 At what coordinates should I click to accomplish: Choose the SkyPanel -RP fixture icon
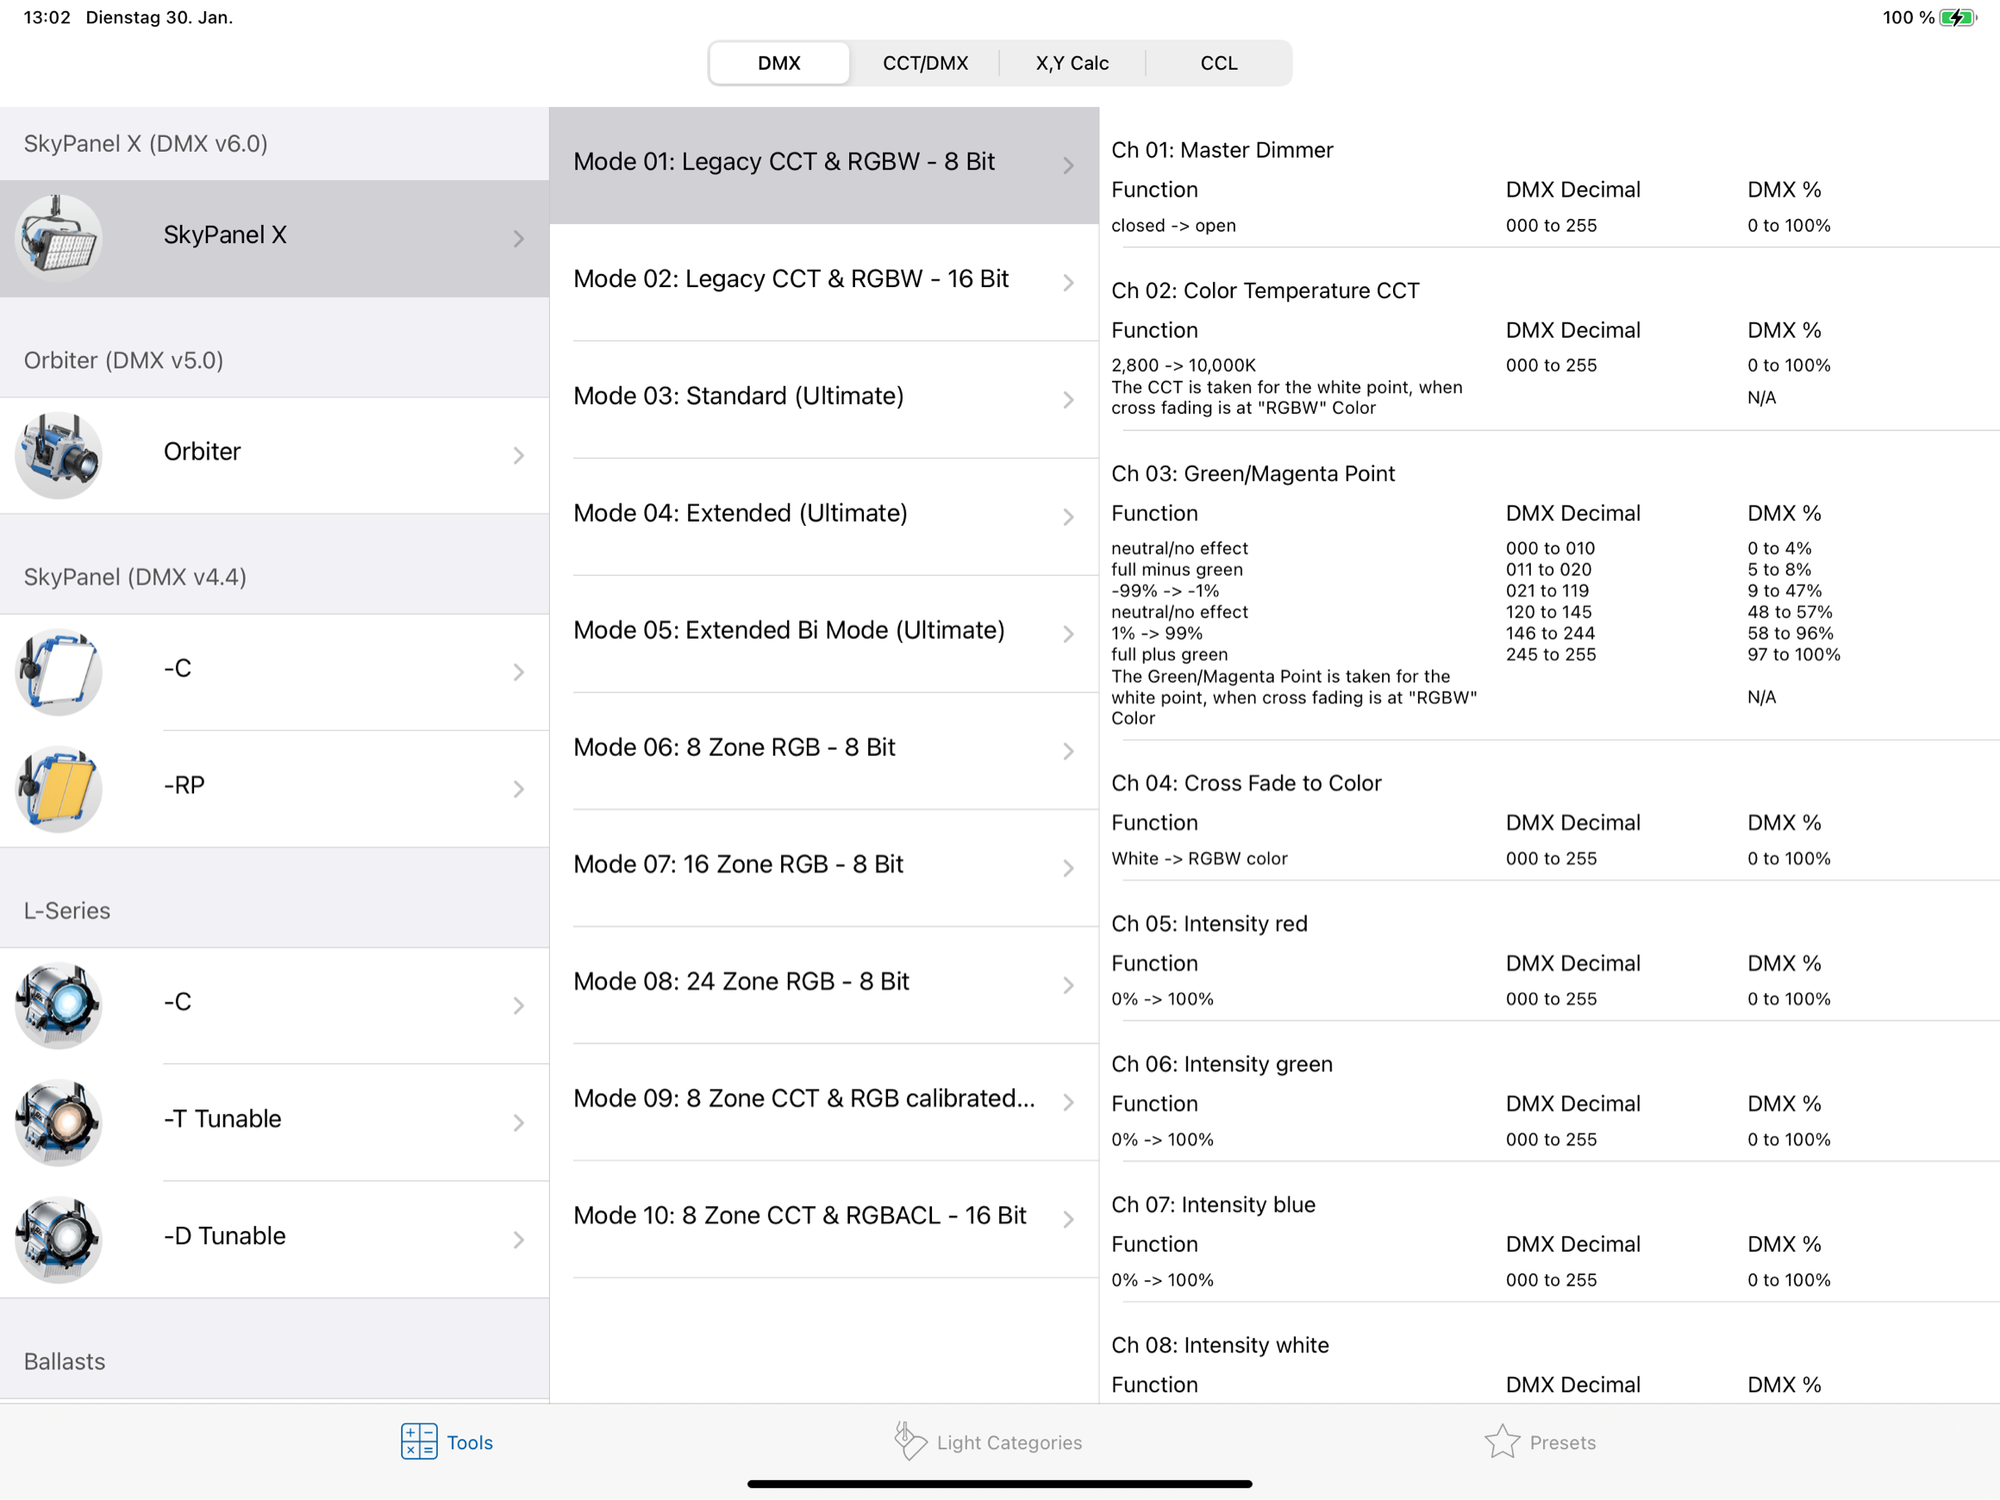pos(59,789)
